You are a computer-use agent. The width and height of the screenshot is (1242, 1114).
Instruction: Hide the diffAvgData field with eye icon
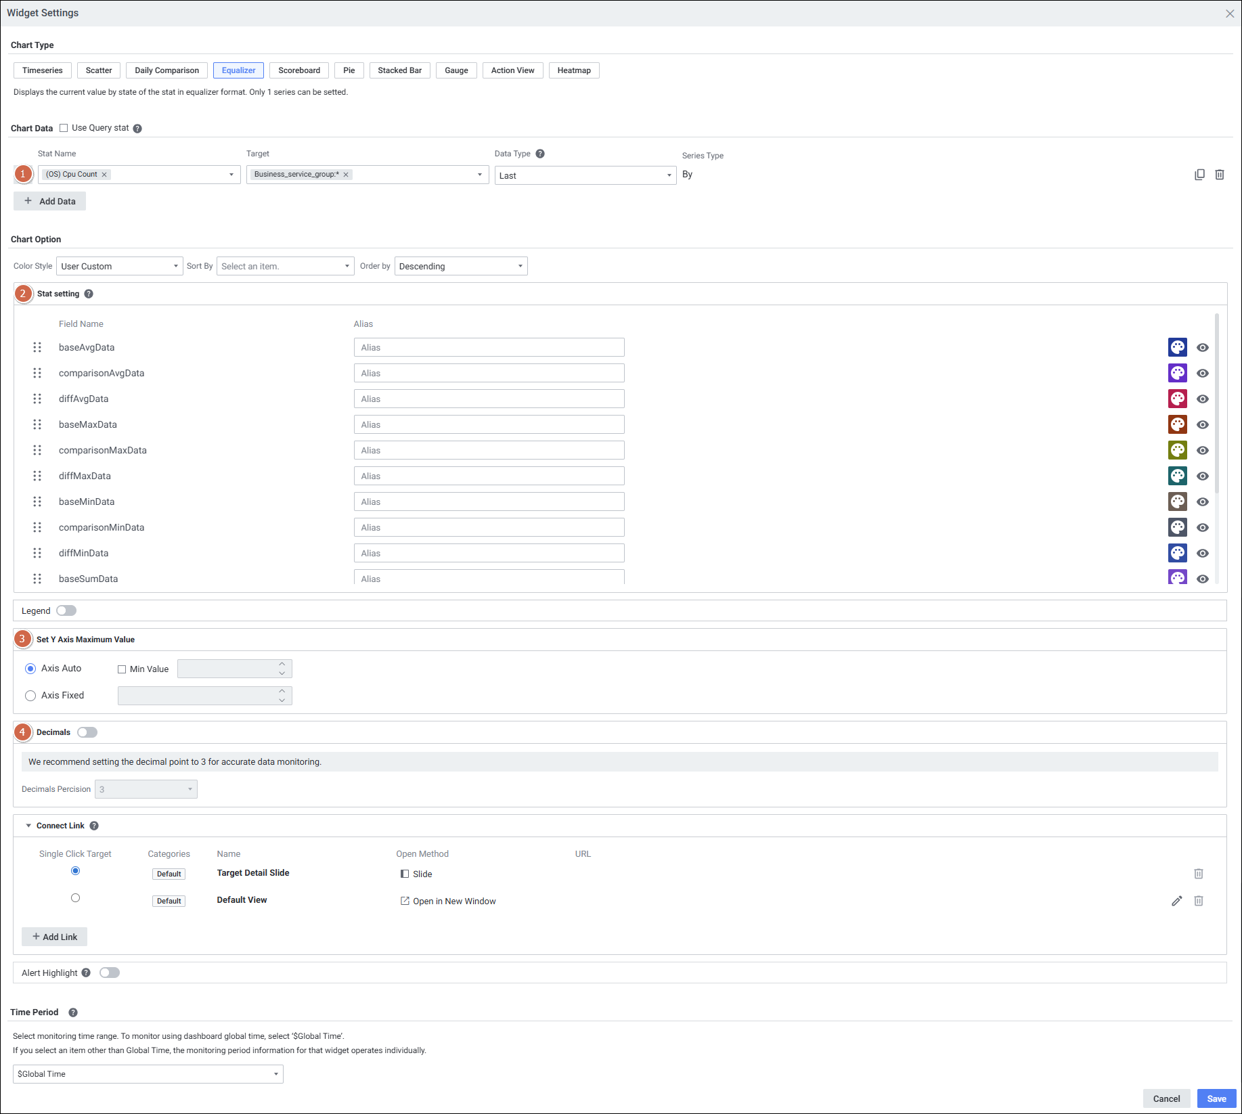pyautogui.click(x=1202, y=399)
